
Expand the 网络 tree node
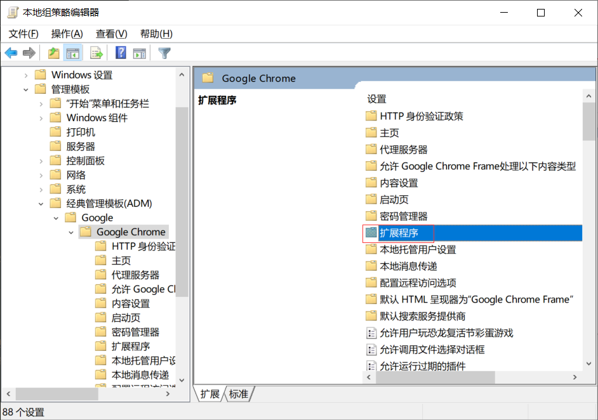(x=41, y=175)
